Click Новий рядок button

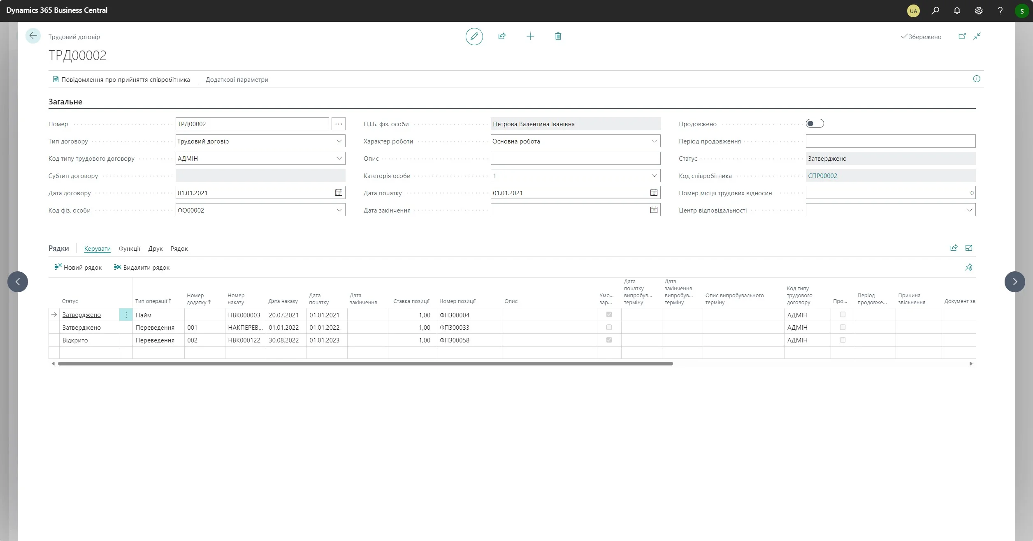click(78, 268)
